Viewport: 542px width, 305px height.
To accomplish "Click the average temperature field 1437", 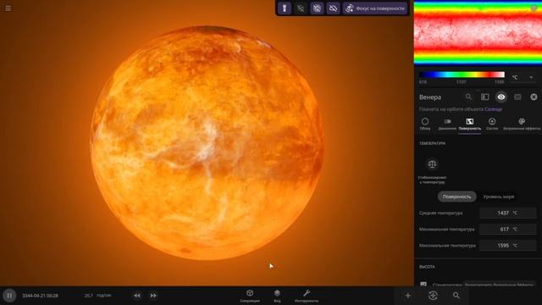I will tap(507, 213).
